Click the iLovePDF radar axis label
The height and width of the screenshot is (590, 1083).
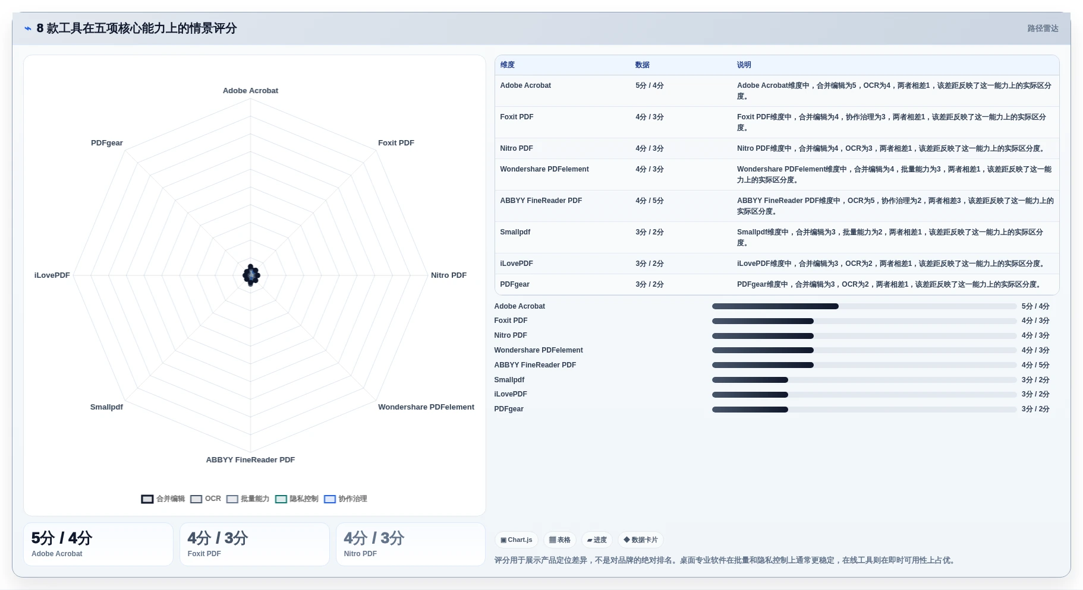coord(52,275)
